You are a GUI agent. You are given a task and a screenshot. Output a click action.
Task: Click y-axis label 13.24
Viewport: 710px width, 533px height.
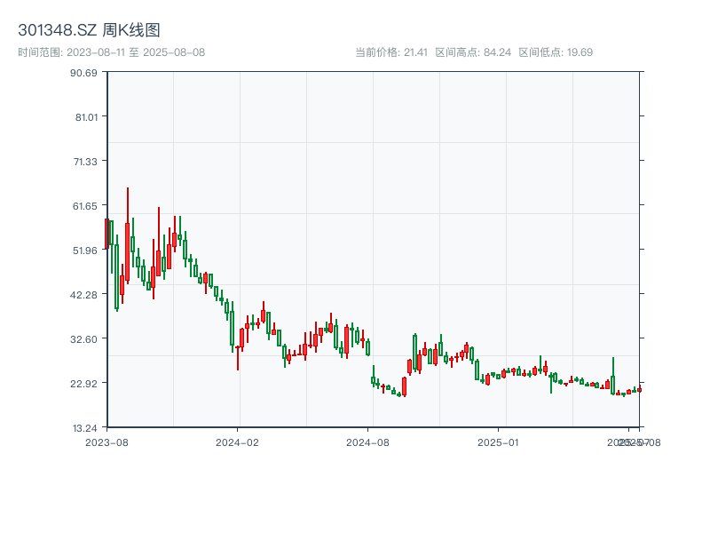pos(84,428)
